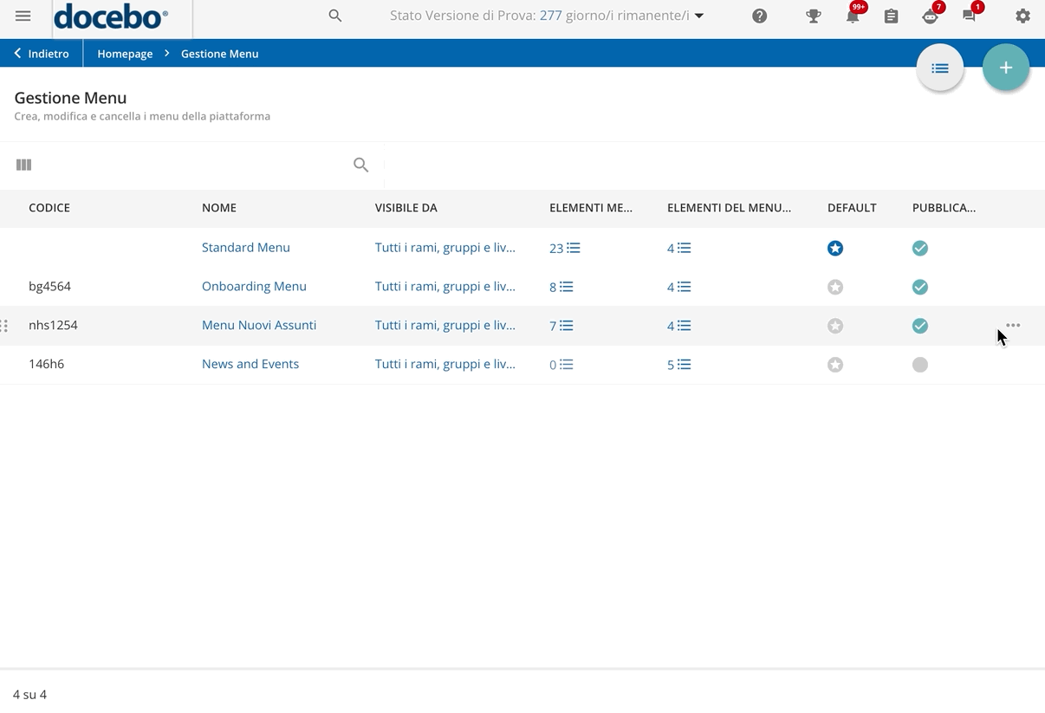Open the notifications bell
The image size is (1045, 713).
point(853,16)
